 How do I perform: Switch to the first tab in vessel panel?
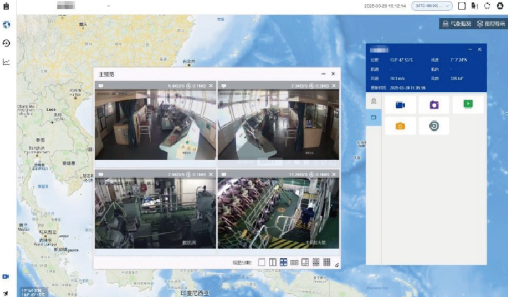click(x=373, y=100)
